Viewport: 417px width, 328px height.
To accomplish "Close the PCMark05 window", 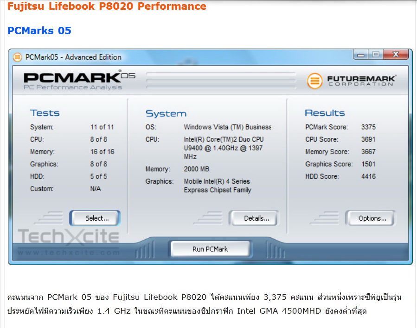I will click(x=396, y=55).
